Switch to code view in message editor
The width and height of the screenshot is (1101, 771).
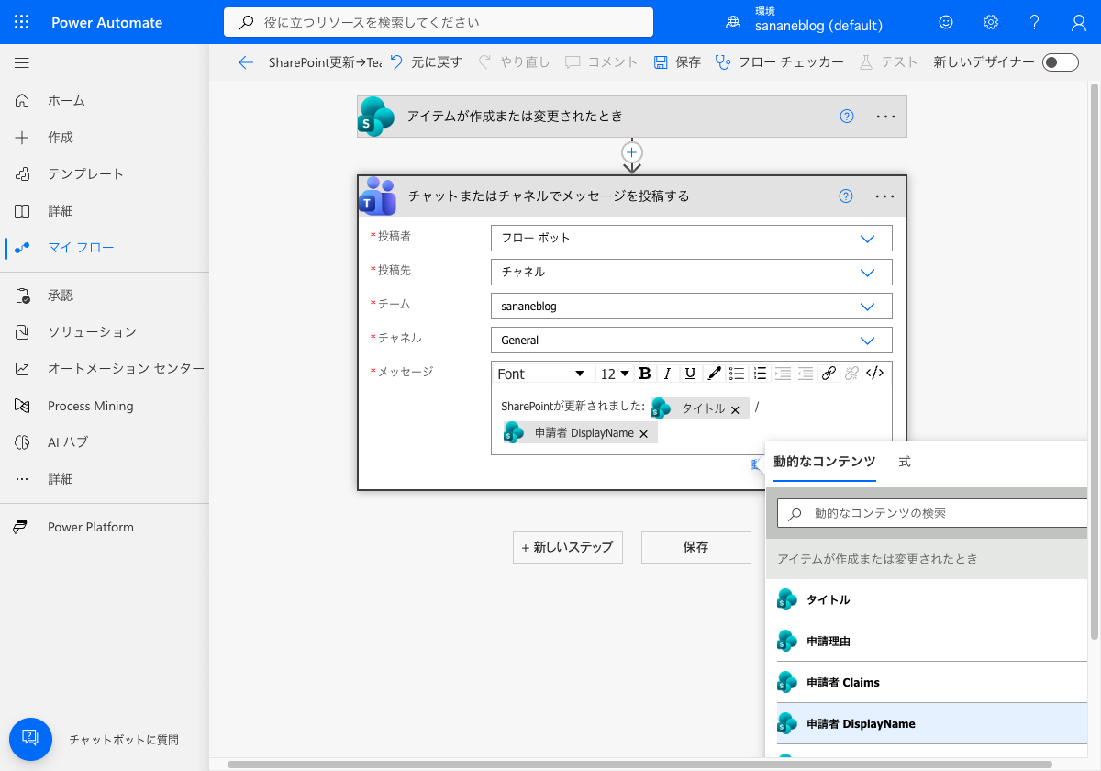point(875,374)
